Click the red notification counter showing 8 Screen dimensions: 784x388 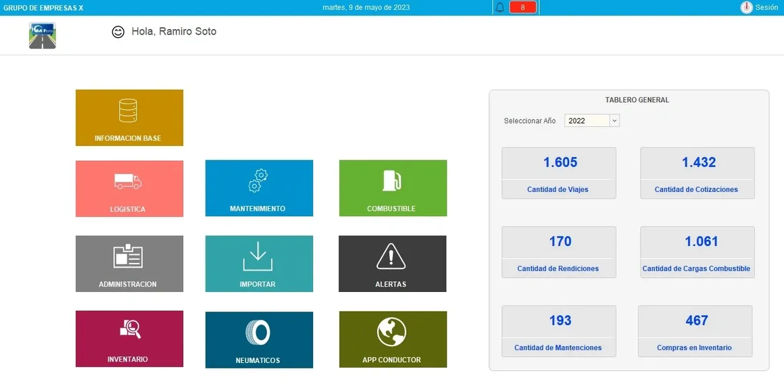click(x=522, y=7)
